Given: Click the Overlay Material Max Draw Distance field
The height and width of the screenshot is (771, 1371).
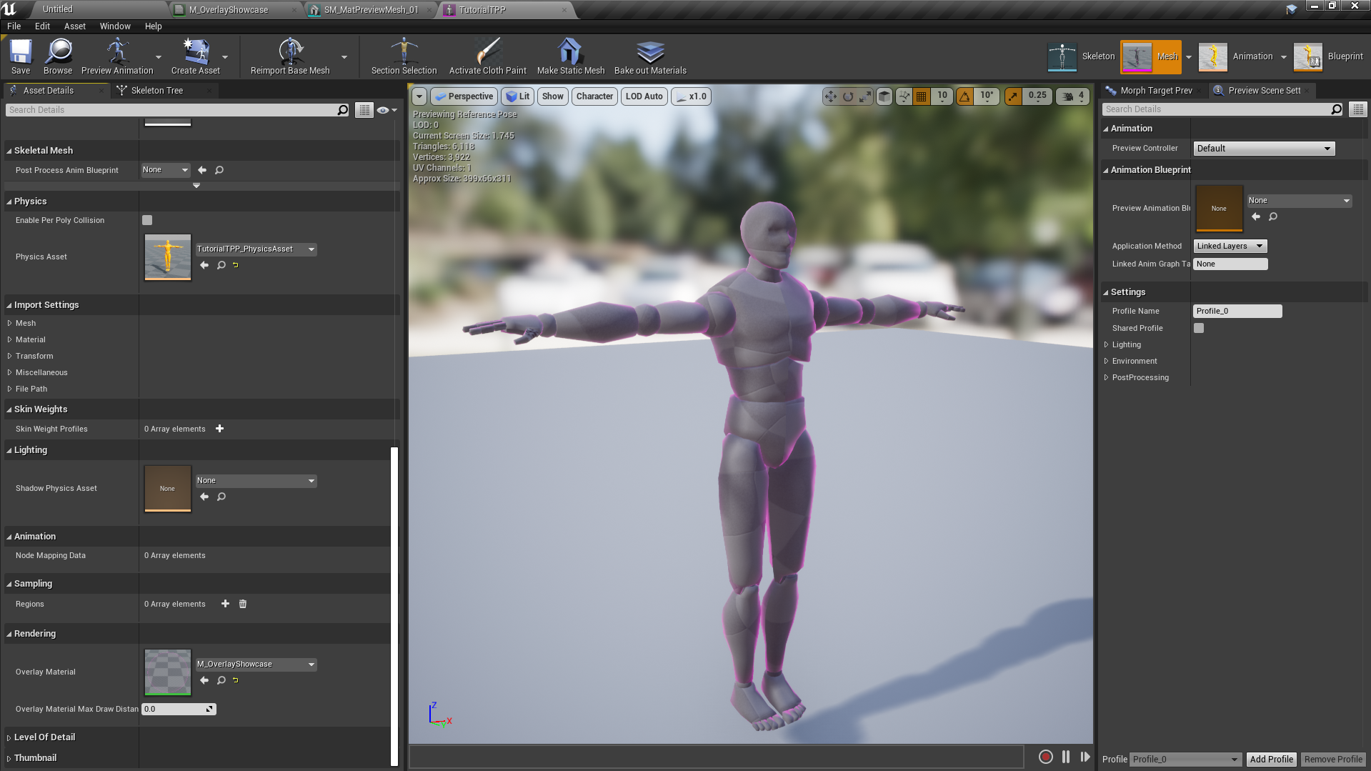Looking at the screenshot, I should click(175, 709).
